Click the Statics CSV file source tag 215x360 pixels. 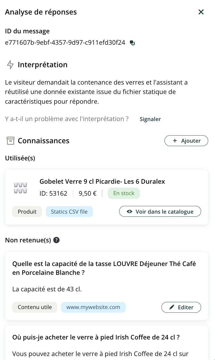[x=69, y=212]
